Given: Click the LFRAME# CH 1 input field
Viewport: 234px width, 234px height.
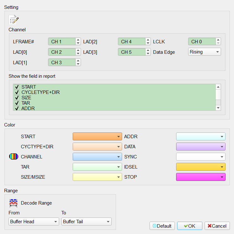Looking at the screenshot, I should click(62, 41).
